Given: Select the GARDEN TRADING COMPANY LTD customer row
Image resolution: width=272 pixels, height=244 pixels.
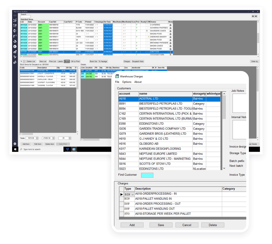Looking at the screenshot, I should pyautogui.click(x=162, y=129).
